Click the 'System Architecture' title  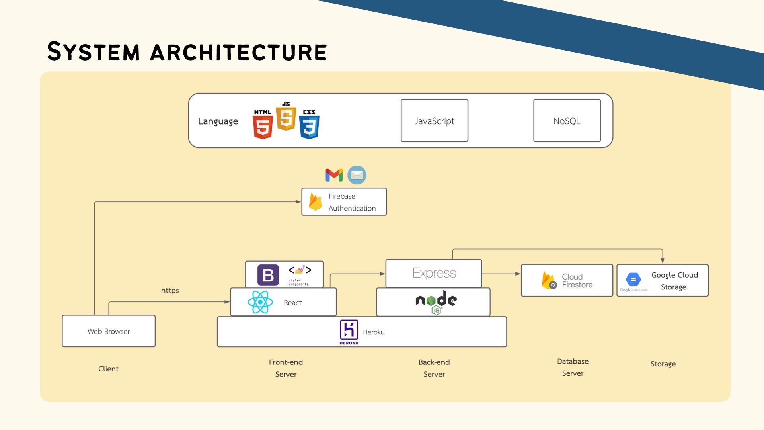coord(187,51)
